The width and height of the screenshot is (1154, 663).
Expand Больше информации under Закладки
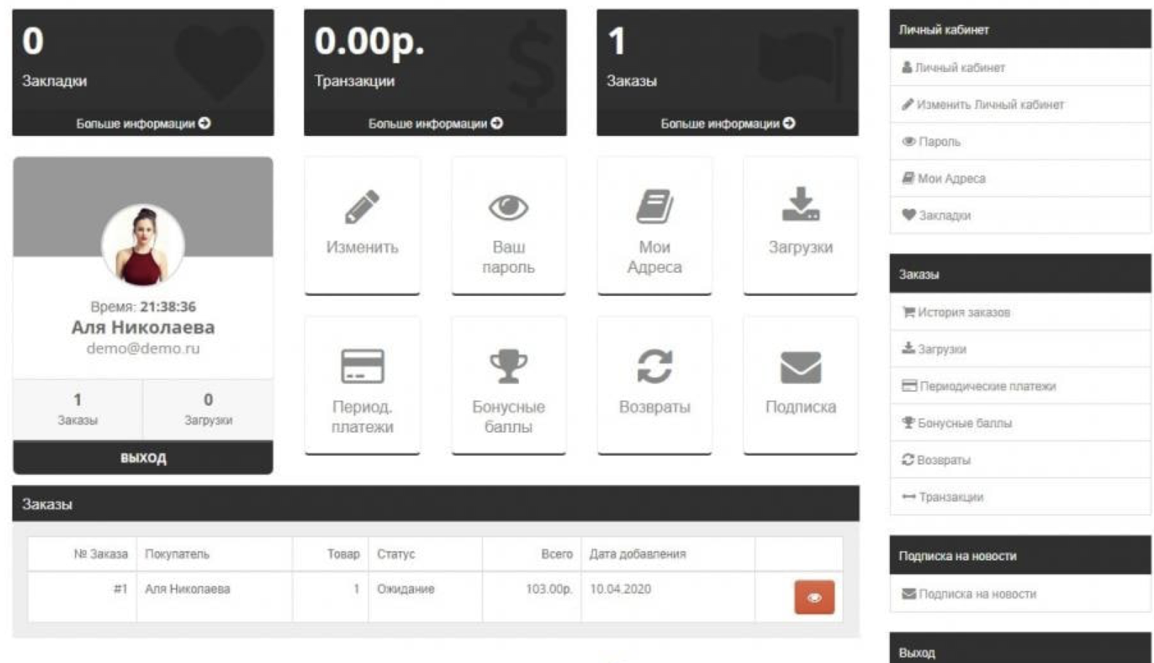143,124
